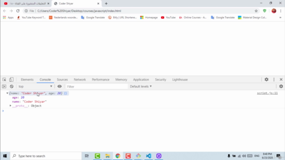Open the Default levels dropdown
Image resolution: width=285 pixels, height=160 pixels.
[141, 87]
